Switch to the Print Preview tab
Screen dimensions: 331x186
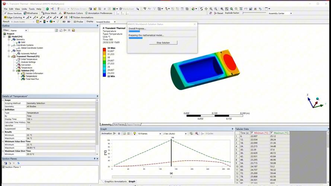click(x=119, y=124)
